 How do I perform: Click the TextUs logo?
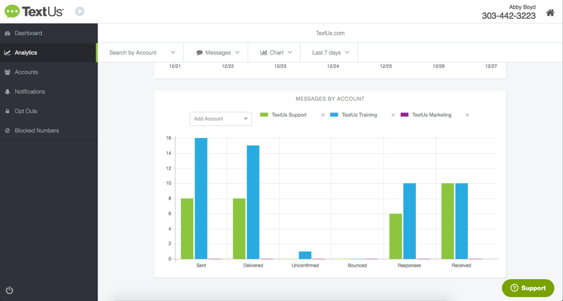point(34,11)
